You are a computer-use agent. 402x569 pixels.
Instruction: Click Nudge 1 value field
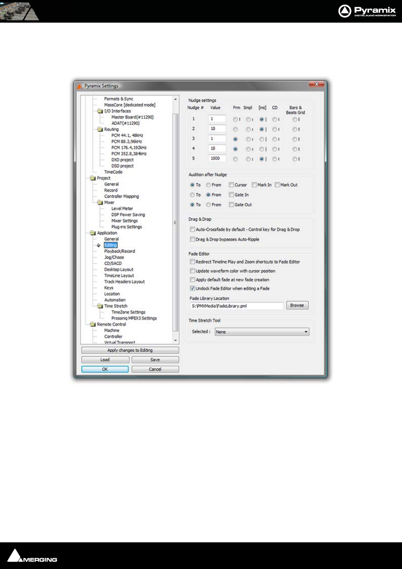pyautogui.click(x=217, y=119)
